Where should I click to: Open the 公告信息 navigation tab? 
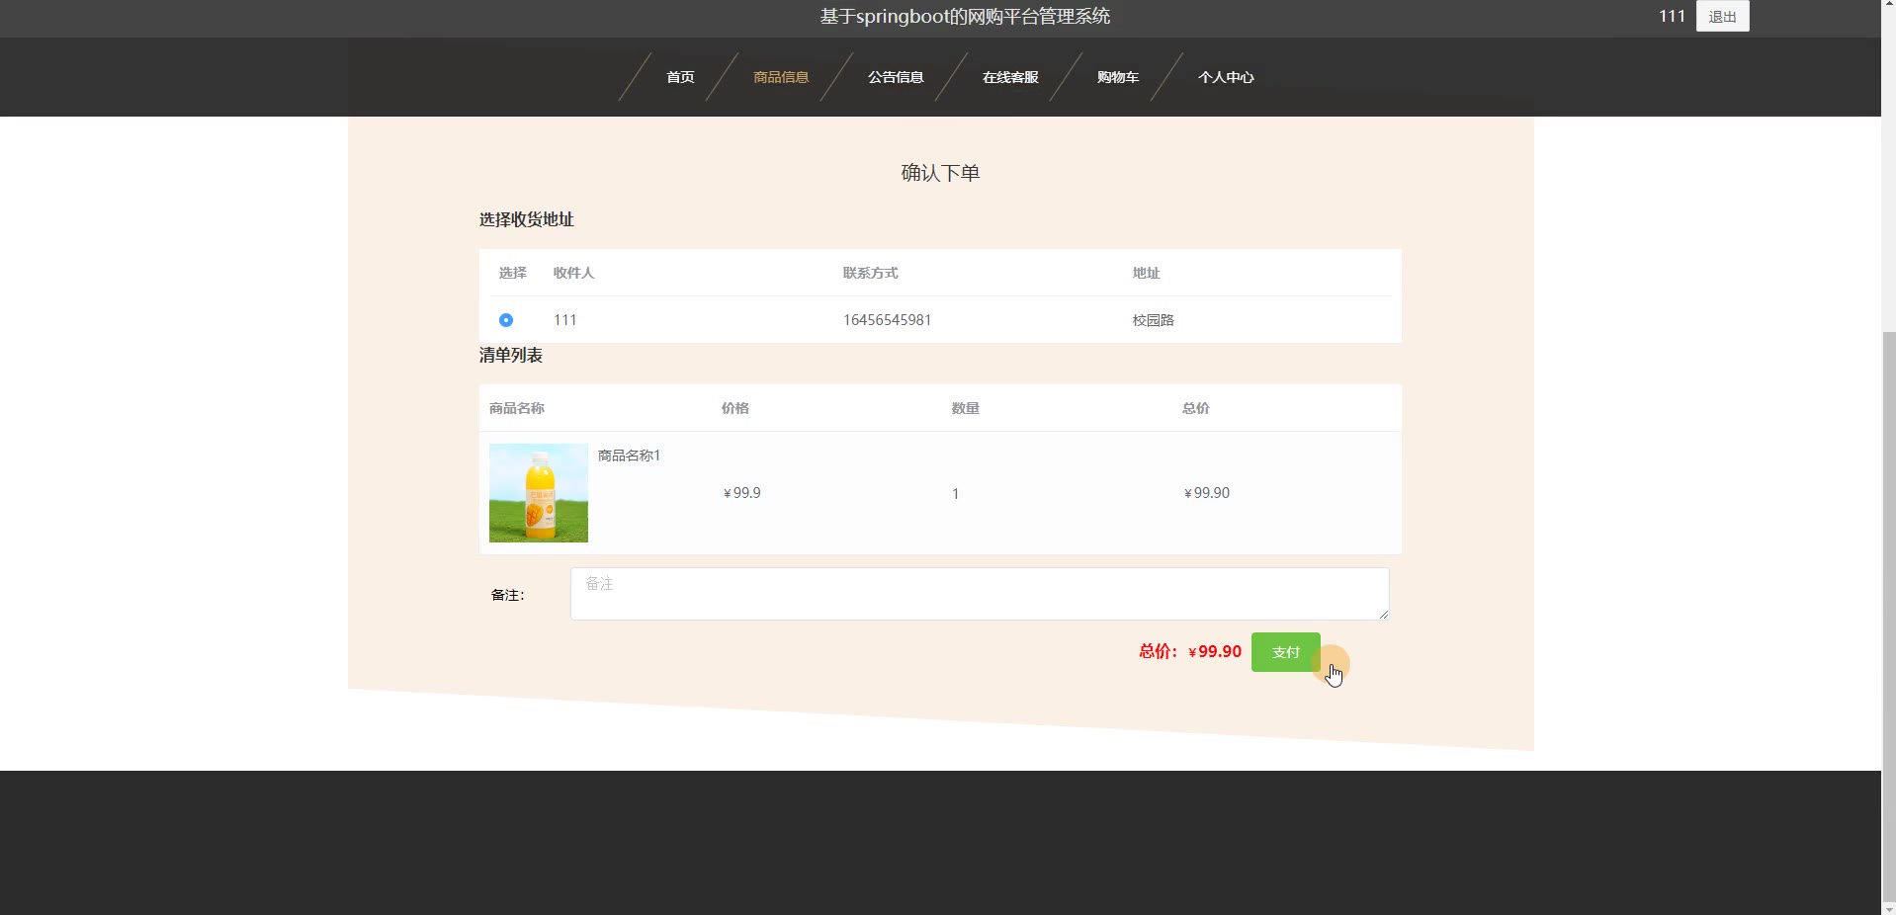pyautogui.click(x=896, y=77)
